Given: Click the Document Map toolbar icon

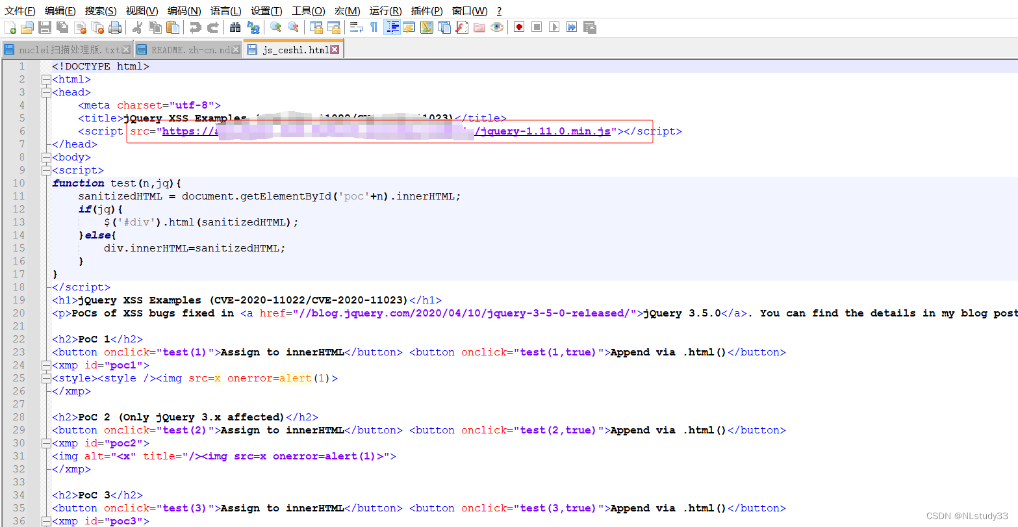Looking at the screenshot, I should (x=426, y=27).
